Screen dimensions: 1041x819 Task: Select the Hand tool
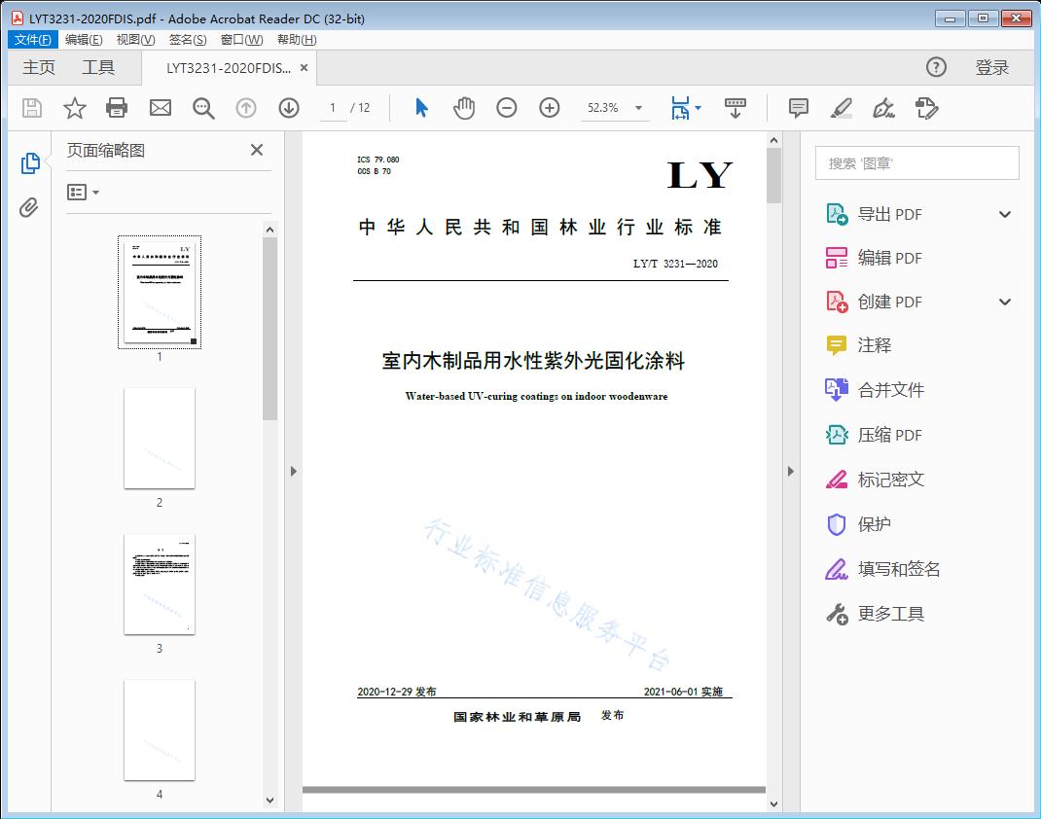click(464, 108)
